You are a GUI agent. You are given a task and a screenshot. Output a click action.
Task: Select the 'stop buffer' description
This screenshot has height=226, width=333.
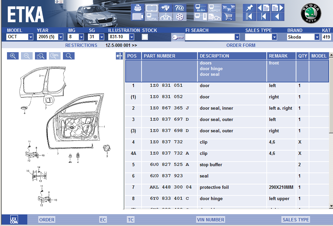click(211, 165)
